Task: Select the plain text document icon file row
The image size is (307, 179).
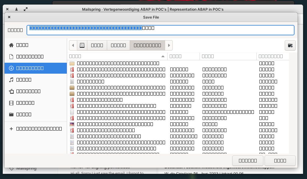Action: [178, 82]
